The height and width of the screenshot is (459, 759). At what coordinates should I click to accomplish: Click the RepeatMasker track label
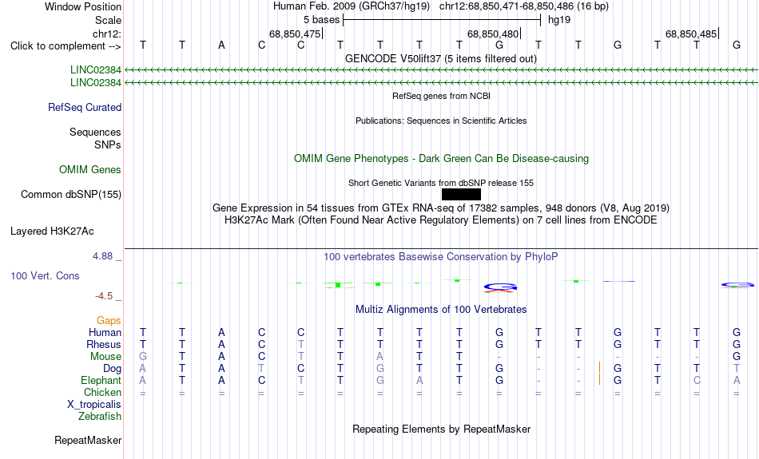coord(88,440)
